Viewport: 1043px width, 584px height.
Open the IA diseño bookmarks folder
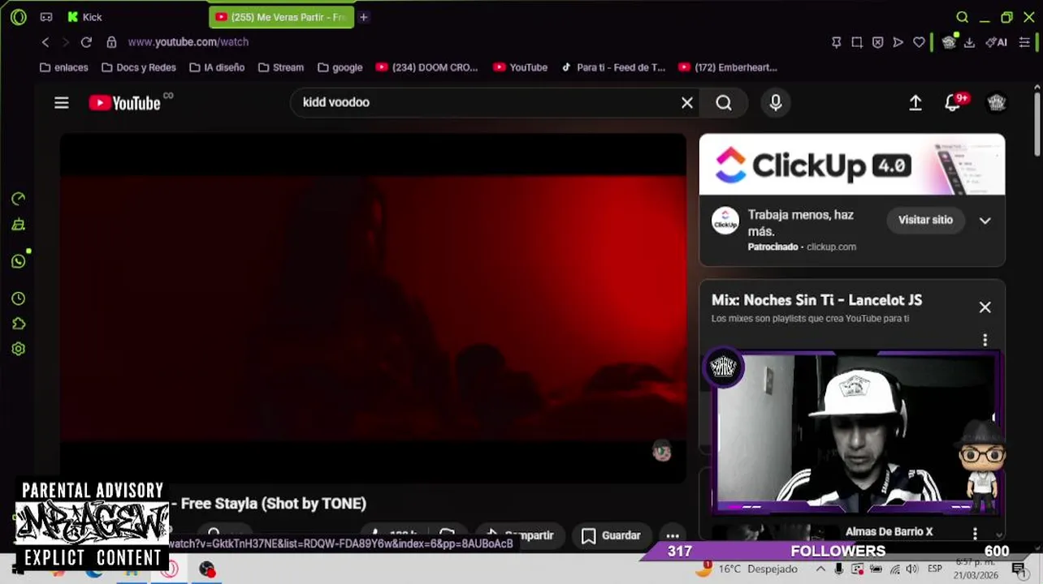(x=216, y=67)
